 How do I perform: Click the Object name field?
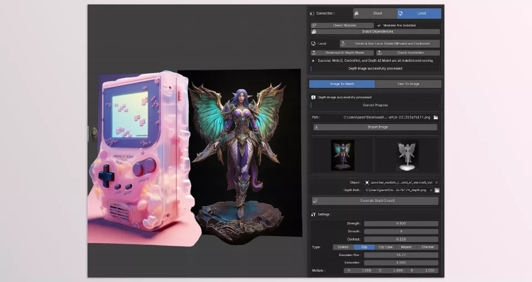(402, 183)
